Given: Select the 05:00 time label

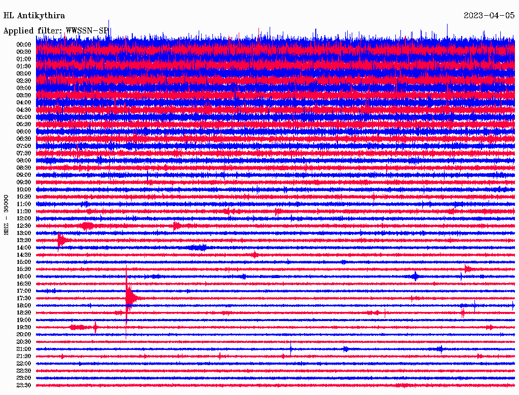Looking at the screenshot, I should pos(24,117).
